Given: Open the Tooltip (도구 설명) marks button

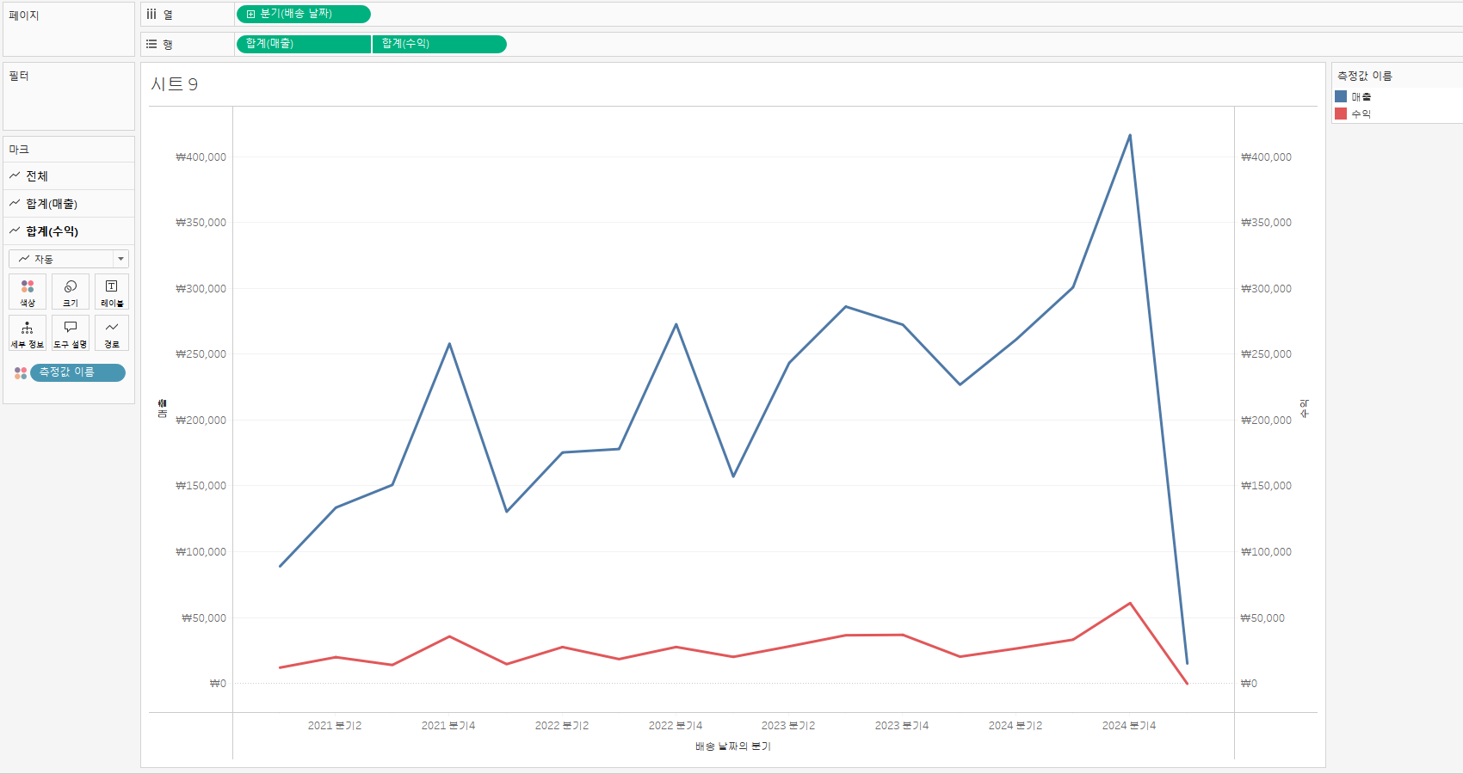Looking at the screenshot, I should pos(71,333).
